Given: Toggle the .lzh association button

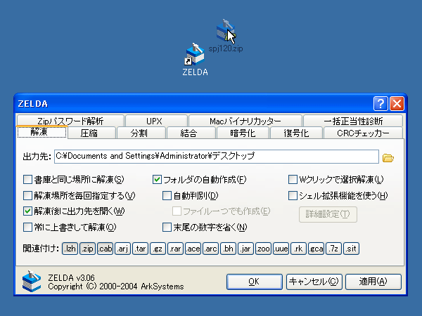Looking at the screenshot, I should tap(70, 249).
